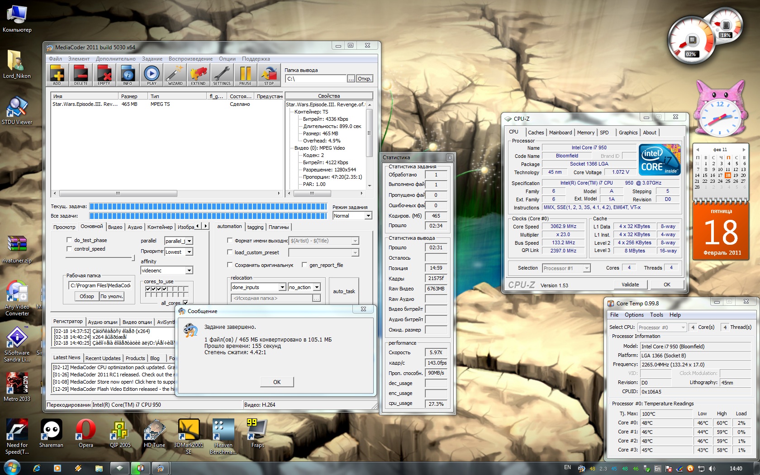Click the Текущ. задача progress bar

coord(208,206)
